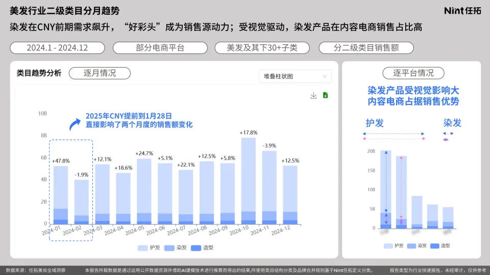The width and height of the screenshot is (490, 275).
Task: Click the 染发产品受视觉影响大 headline
Action: click(x=413, y=91)
